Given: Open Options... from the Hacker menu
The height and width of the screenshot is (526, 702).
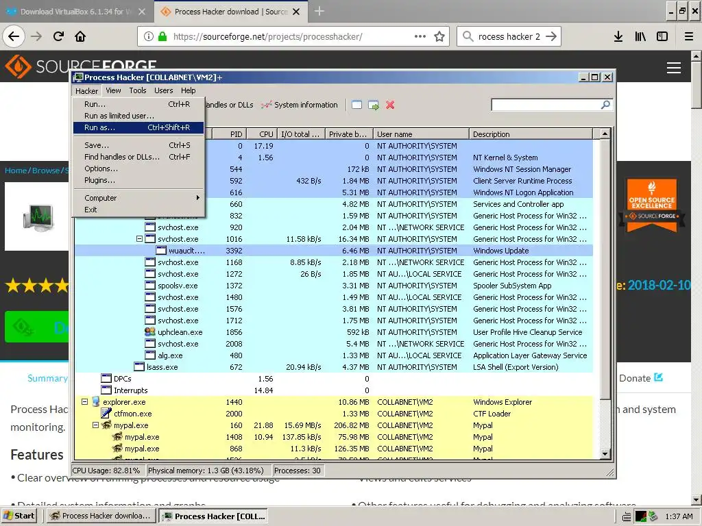Looking at the screenshot, I should (x=138, y=168).
